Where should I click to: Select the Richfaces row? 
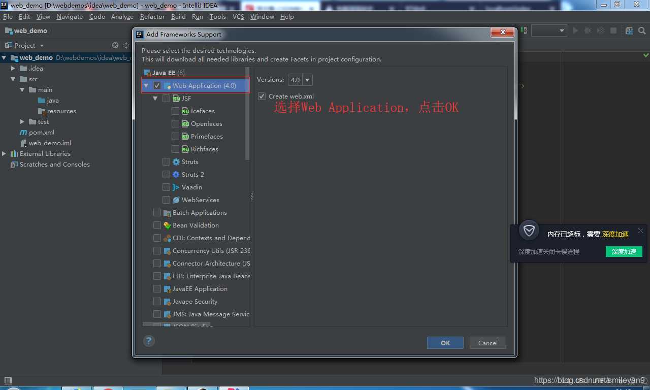(204, 149)
